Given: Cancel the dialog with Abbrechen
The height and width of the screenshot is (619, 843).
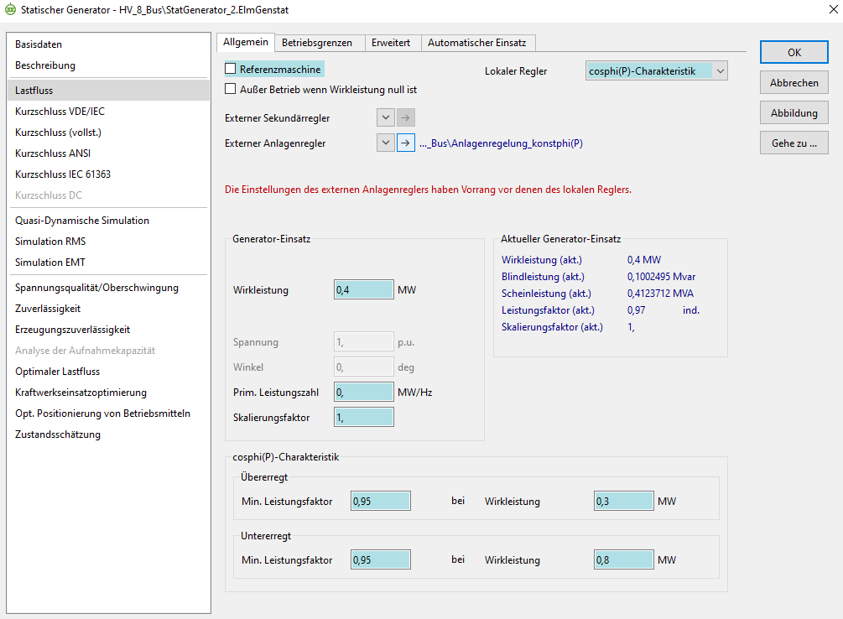Looking at the screenshot, I should point(793,82).
